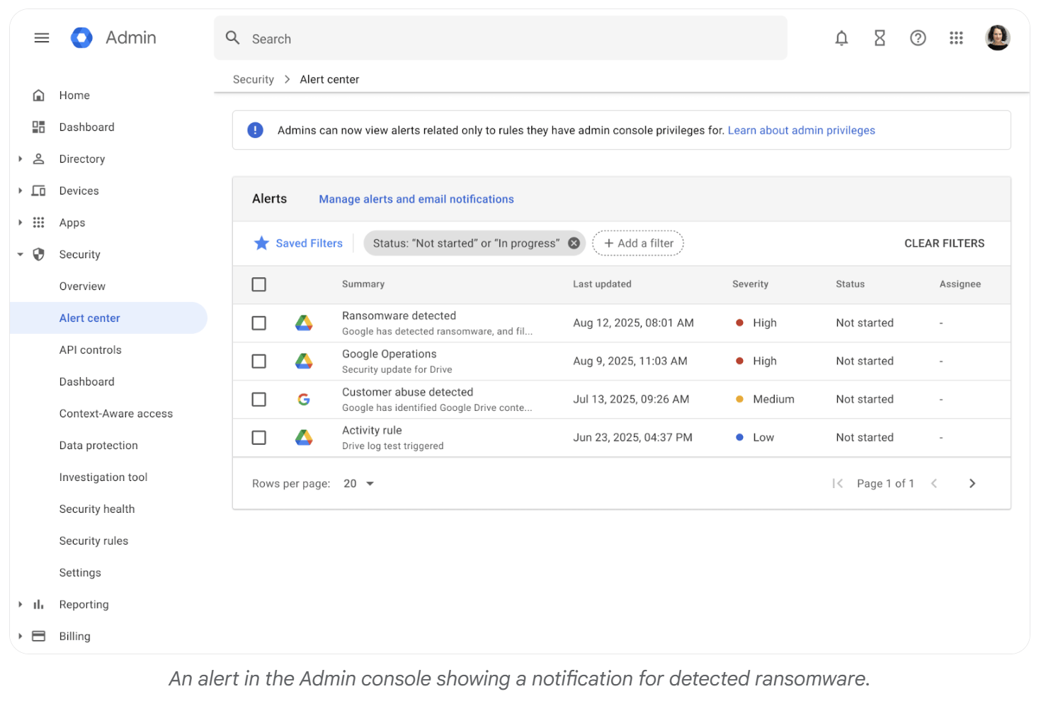Open Investigation tool in the sidebar
1041x701 pixels.
[103, 477]
